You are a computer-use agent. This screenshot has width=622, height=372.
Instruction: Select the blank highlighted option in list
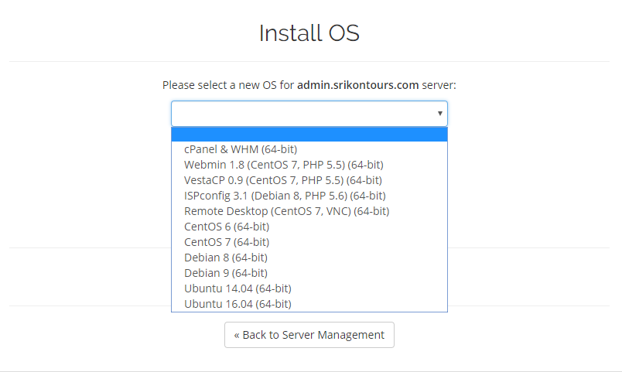309,135
